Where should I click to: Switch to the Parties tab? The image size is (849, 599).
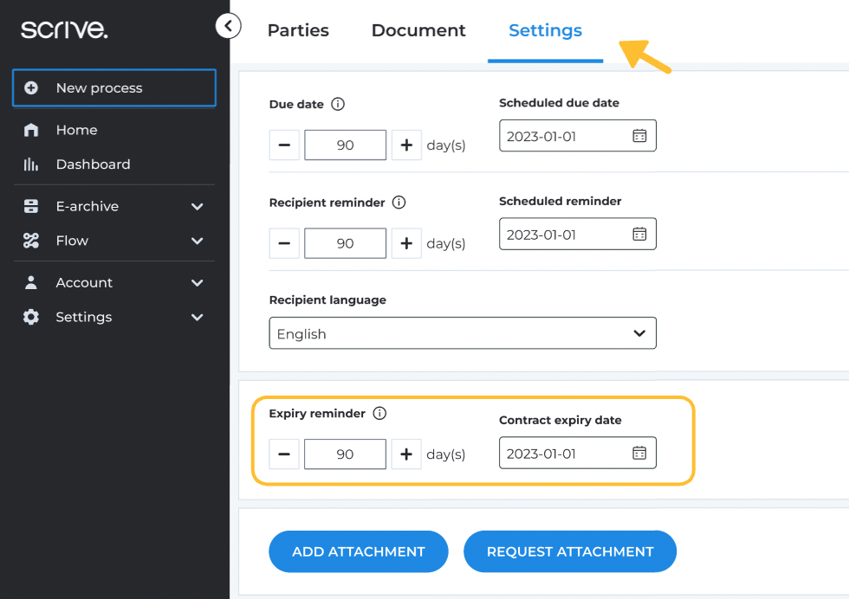(x=298, y=31)
